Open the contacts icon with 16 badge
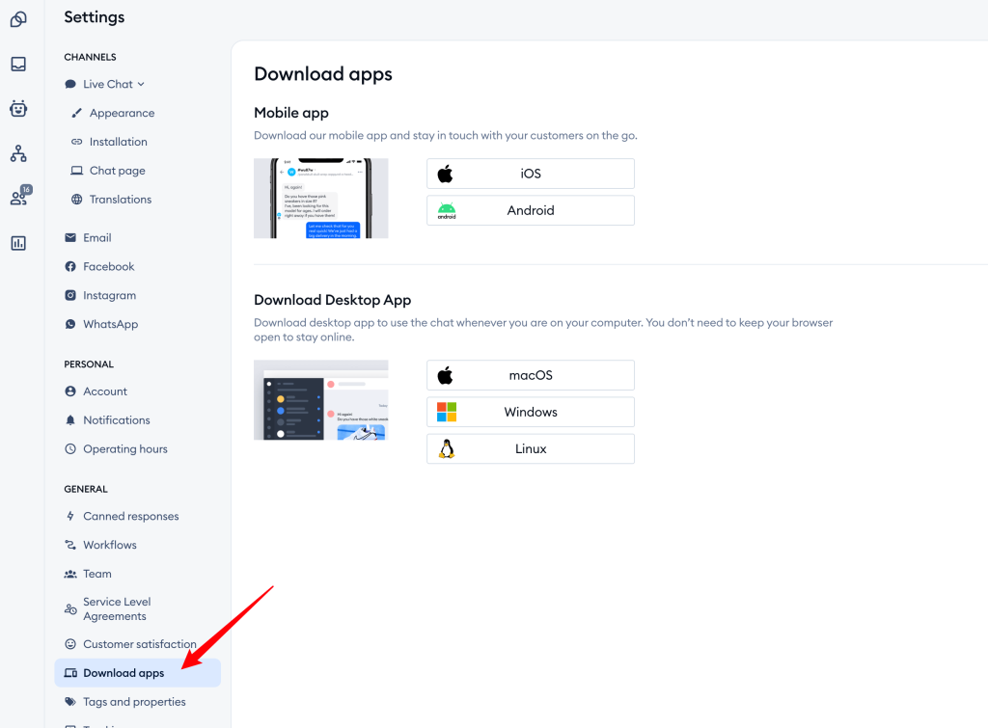This screenshot has width=988, height=728. pos(19,197)
